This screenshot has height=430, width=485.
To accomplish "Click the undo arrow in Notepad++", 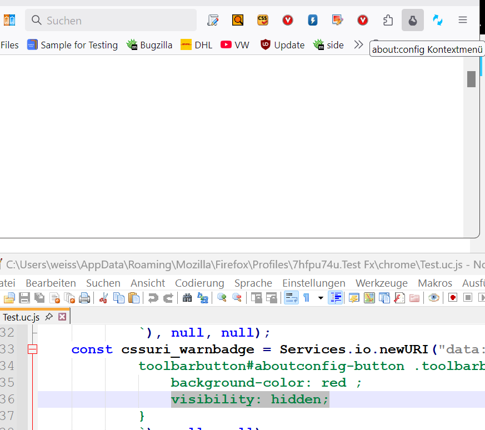I will (x=153, y=298).
